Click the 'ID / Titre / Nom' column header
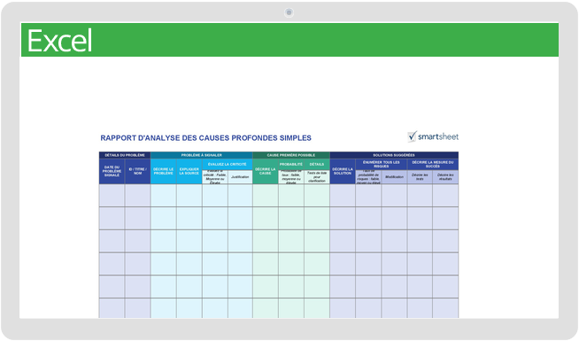This screenshot has height=341, width=579. click(x=138, y=172)
